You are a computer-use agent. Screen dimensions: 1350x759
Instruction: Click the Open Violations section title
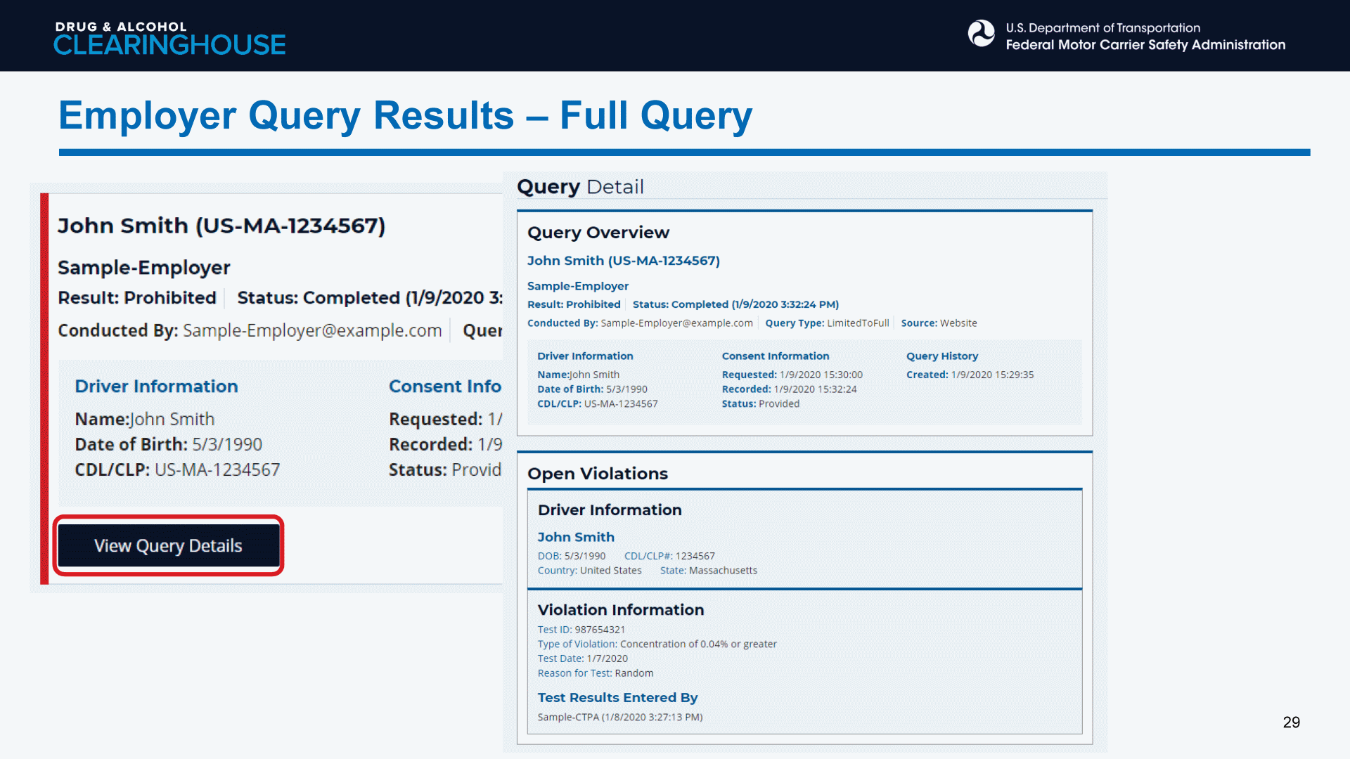pyautogui.click(x=597, y=474)
